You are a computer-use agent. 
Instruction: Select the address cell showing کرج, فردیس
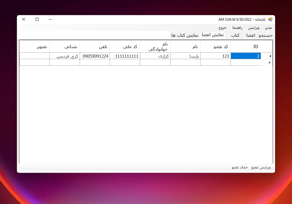pos(65,56)
